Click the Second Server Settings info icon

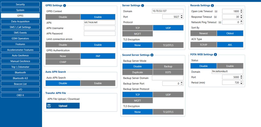click(x=152, y=55)
